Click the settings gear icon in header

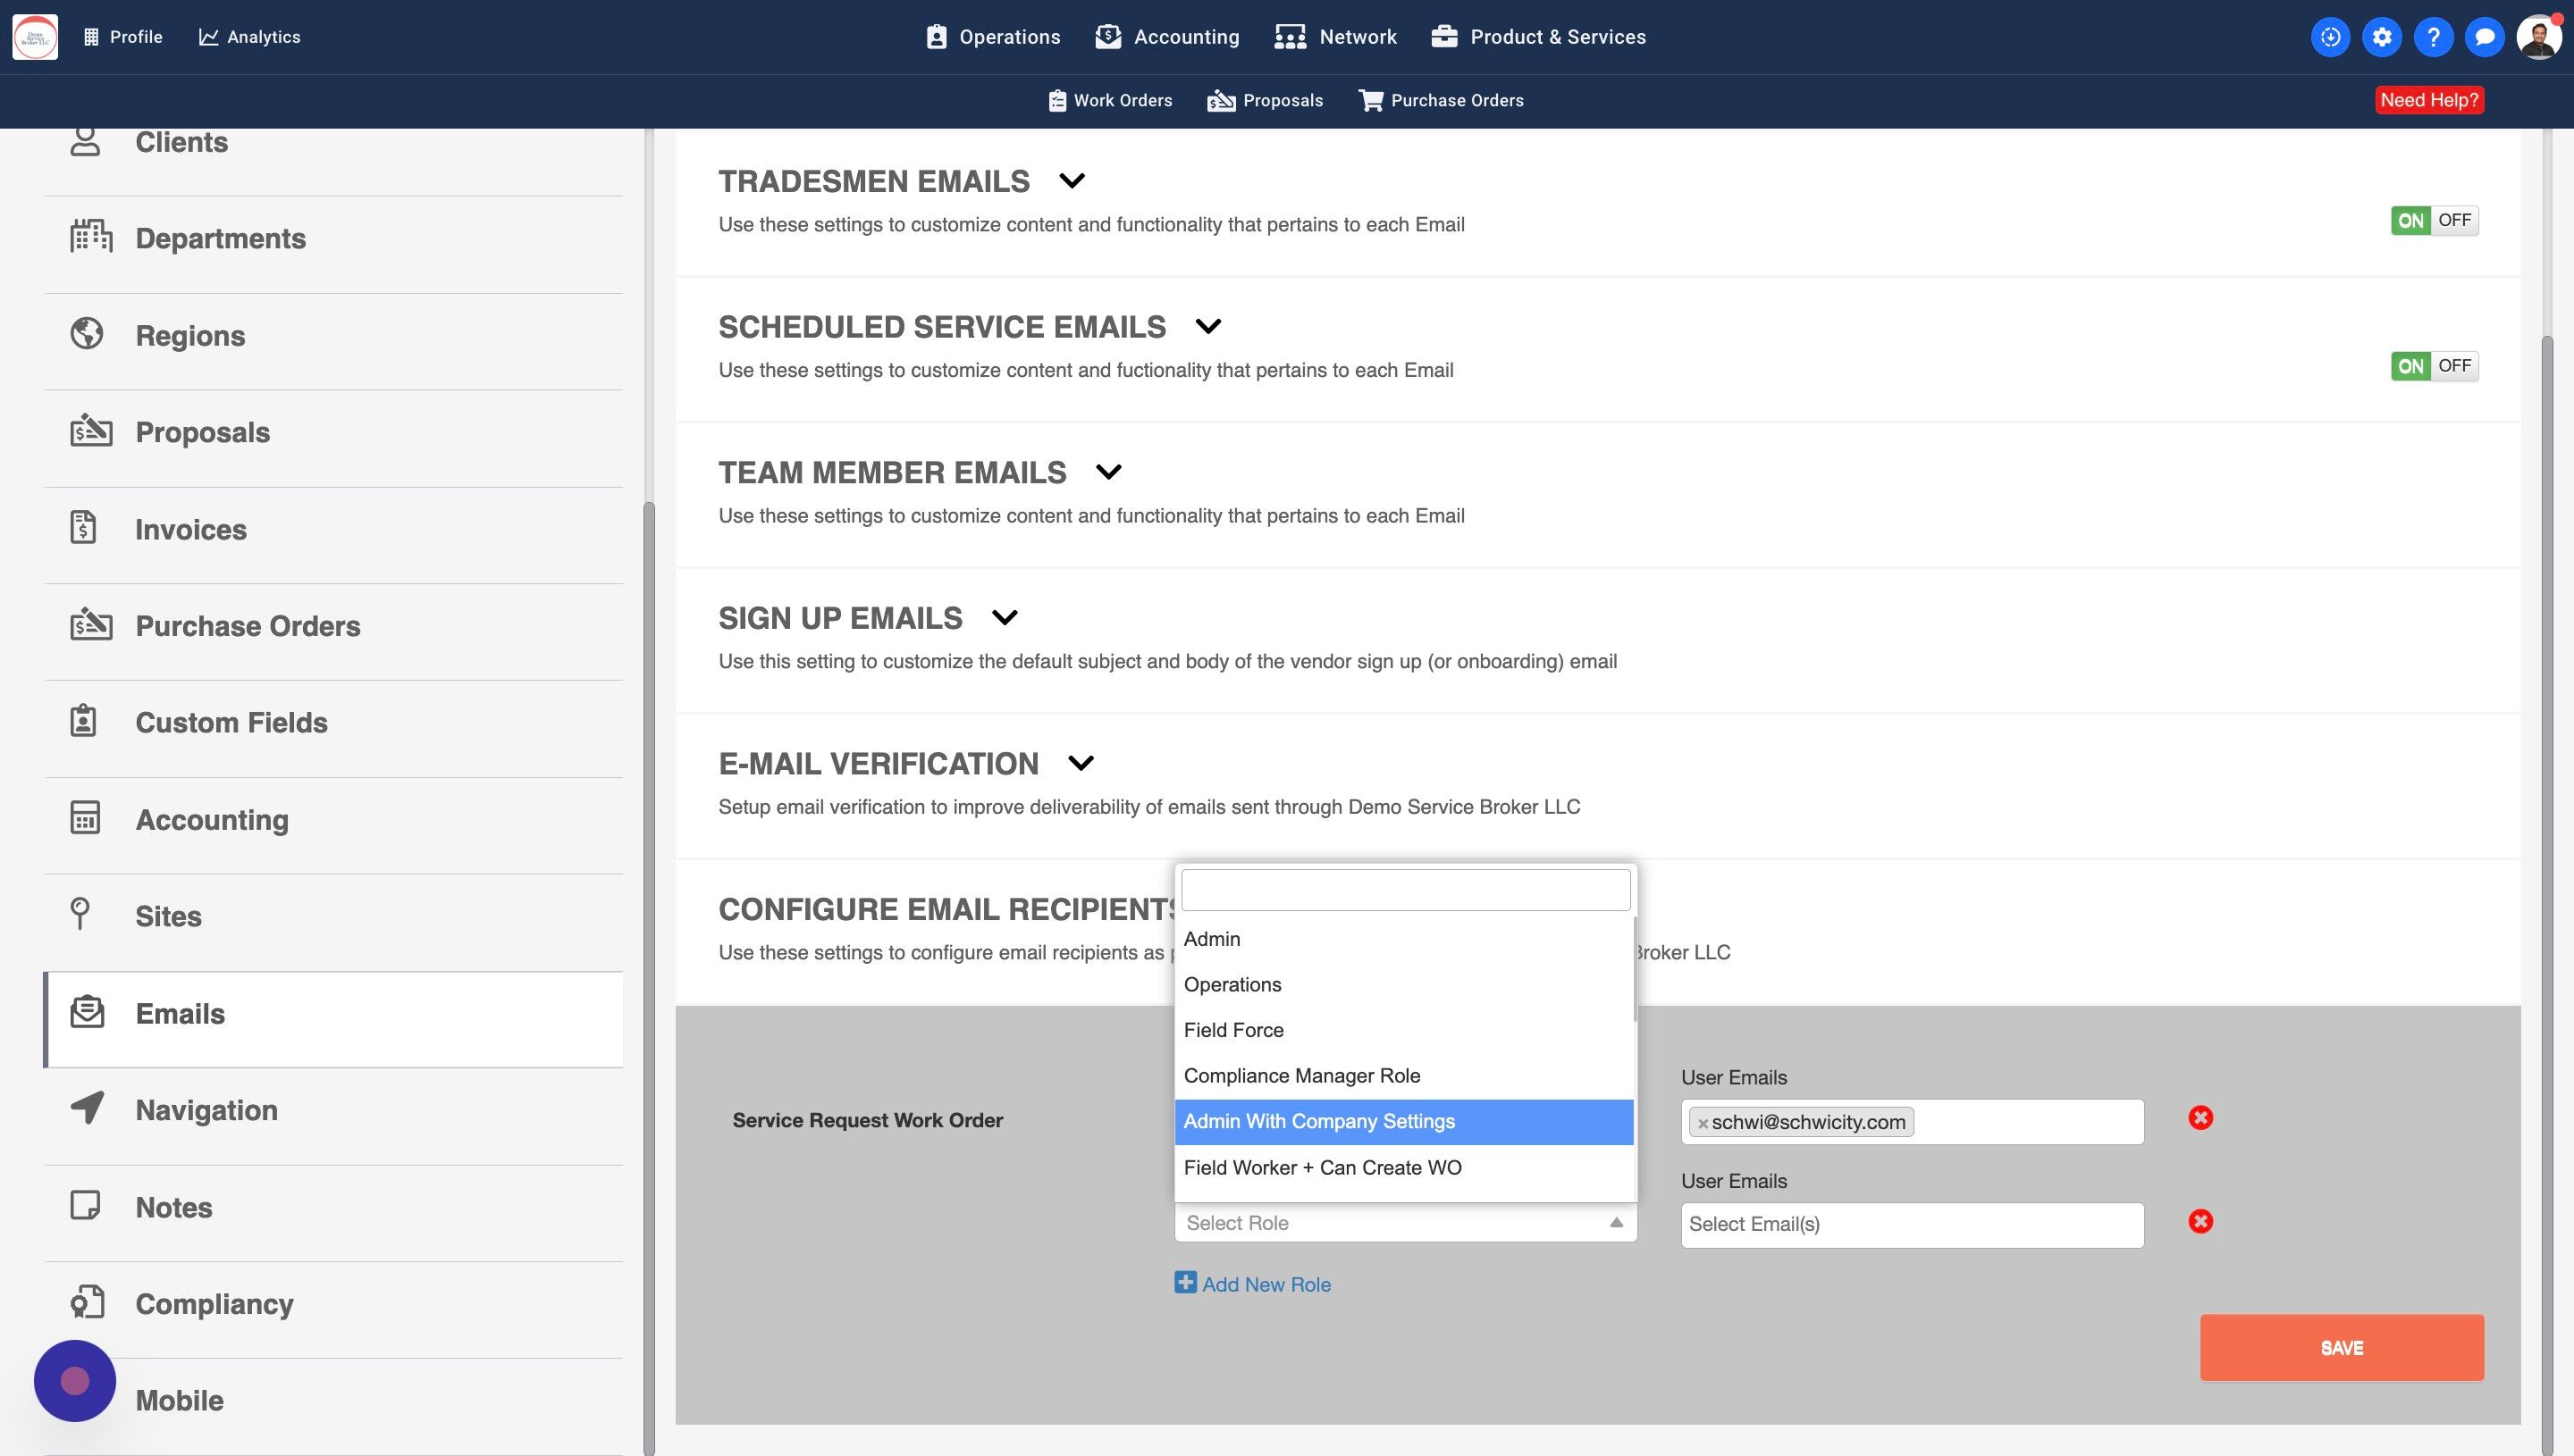[x=2382, y=37]
